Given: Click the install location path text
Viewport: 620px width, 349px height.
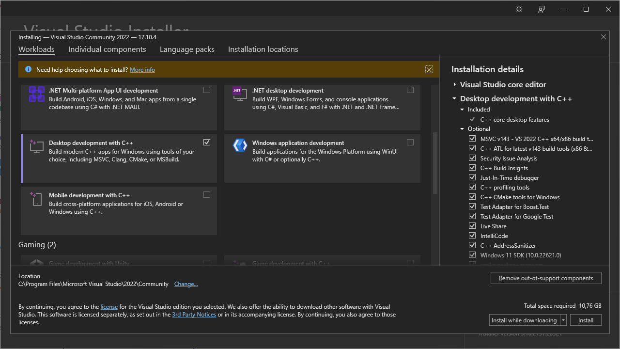Looking at the screenshot, I should pyautogui.click(x=93, y=284).
